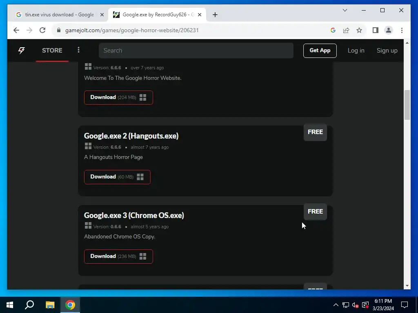This screenshot has height=313, width=418.
Task: Open the Windows Start menu
Action: pos(10,305)
